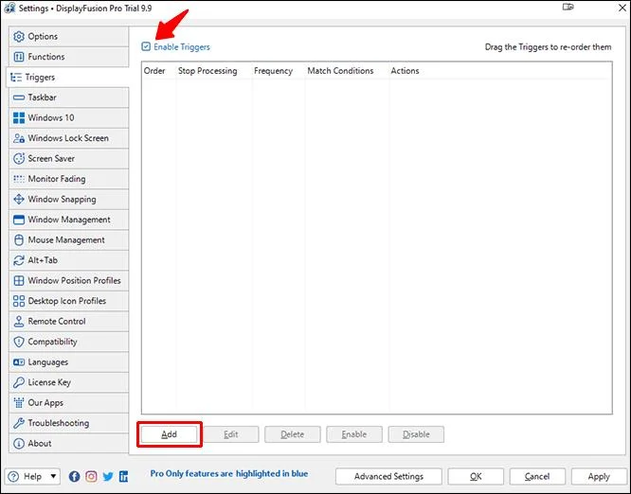Click the Window Snapping icon

coord(19,200)
